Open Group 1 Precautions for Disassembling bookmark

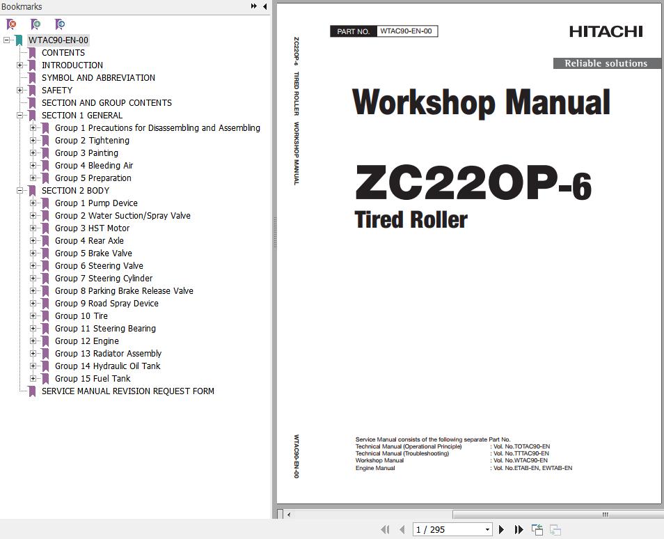click(x=157, y=128)
